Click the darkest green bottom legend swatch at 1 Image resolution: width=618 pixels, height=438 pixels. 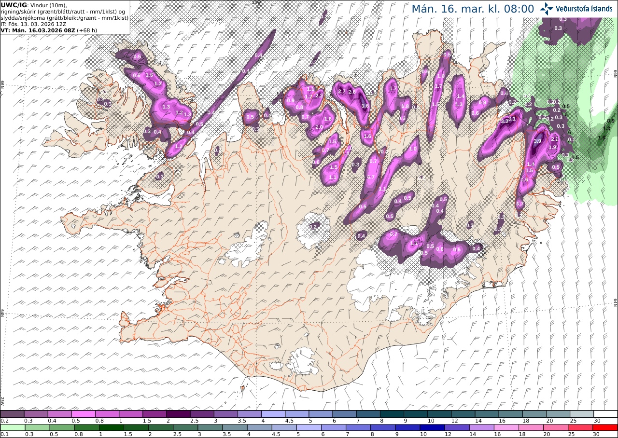pos(111,427)
